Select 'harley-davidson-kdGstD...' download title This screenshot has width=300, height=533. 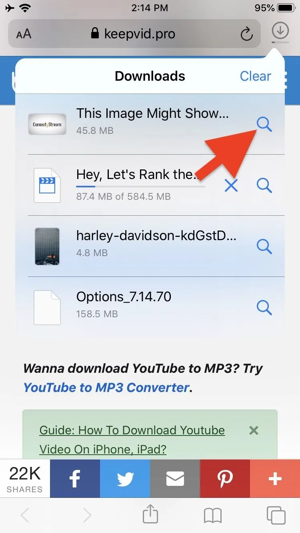(x=156, y=235)
